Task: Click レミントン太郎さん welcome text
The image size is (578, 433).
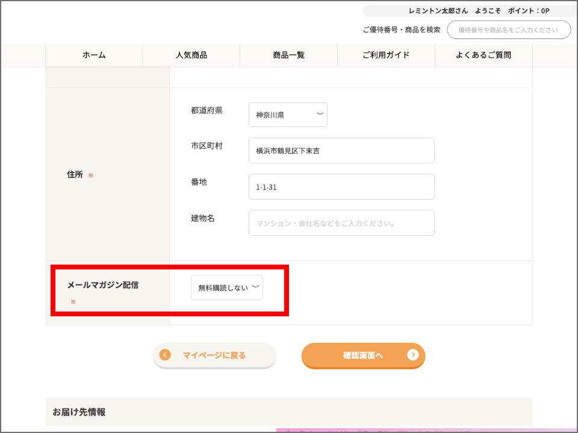Action: (x=438, y=11)
